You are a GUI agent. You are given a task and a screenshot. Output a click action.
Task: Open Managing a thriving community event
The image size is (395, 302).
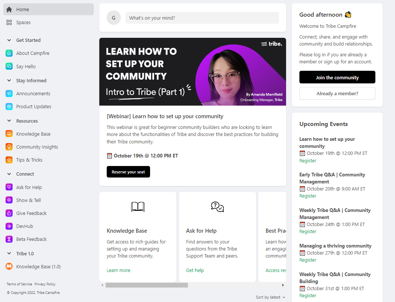pyautogui.click(x=335, y=246)
